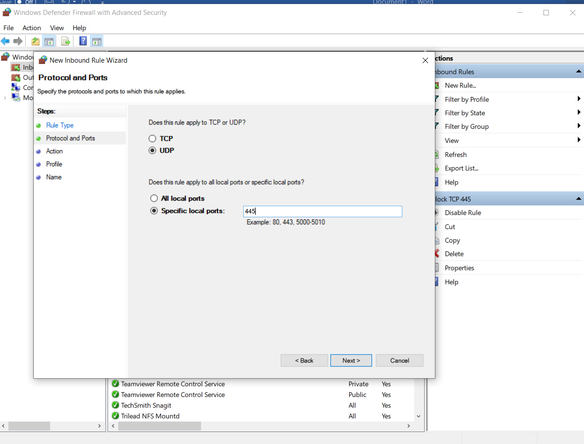Select the TCP radio button

pos(152,139)
